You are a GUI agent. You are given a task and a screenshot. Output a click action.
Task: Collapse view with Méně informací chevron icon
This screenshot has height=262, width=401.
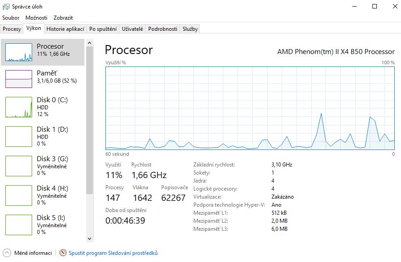click(x=7, y=253)
